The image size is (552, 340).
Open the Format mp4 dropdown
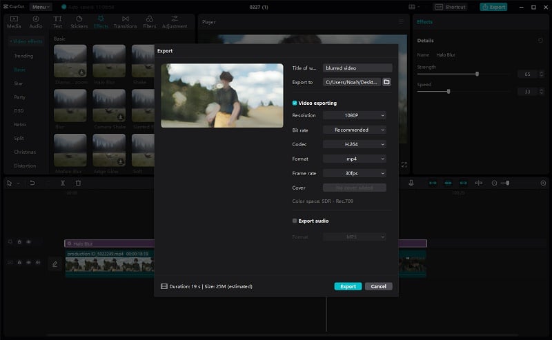click(355, 159)
